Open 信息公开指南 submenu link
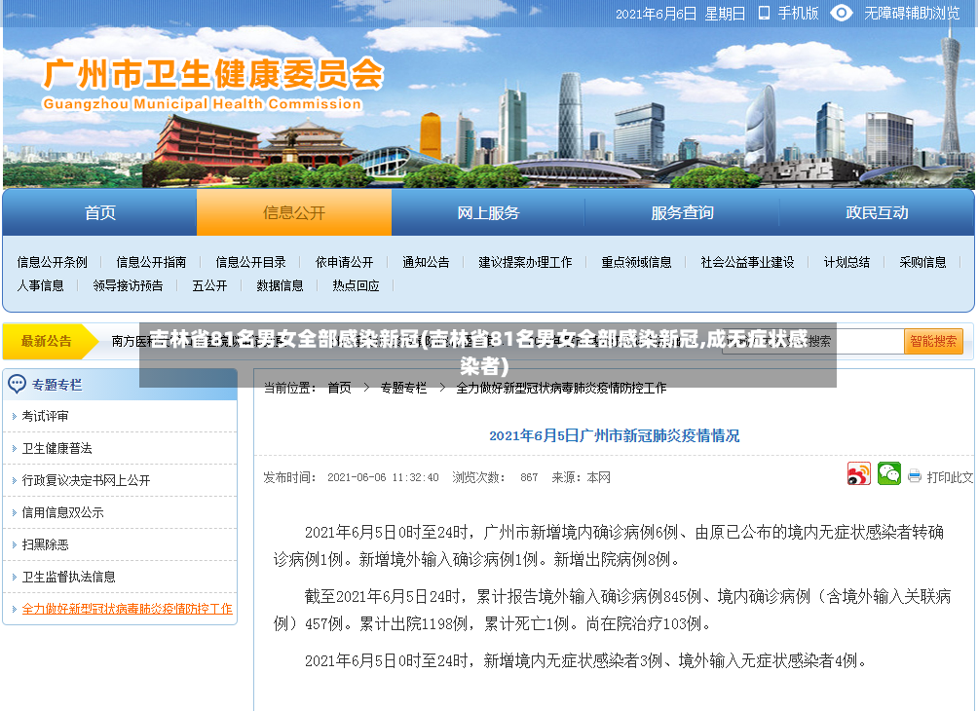The image size is (978, 711). tap(151, 262)
